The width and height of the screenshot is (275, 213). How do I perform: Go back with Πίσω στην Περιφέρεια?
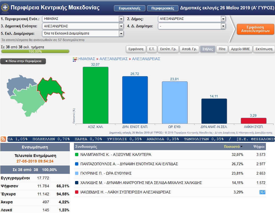[x=23, y=61]
